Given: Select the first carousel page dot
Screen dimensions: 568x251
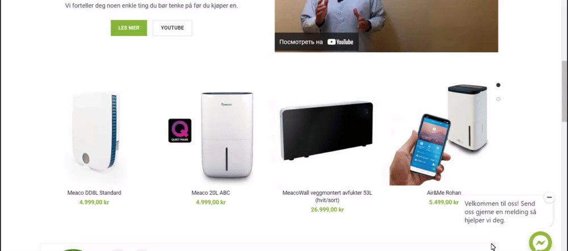Looking at the screenshot, I should pyautogui.click(x=498, y=85).
